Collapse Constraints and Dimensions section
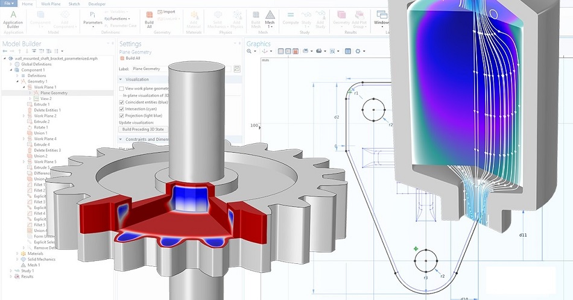573x300 pixels. pyautogui.click(x=121, y=139)
